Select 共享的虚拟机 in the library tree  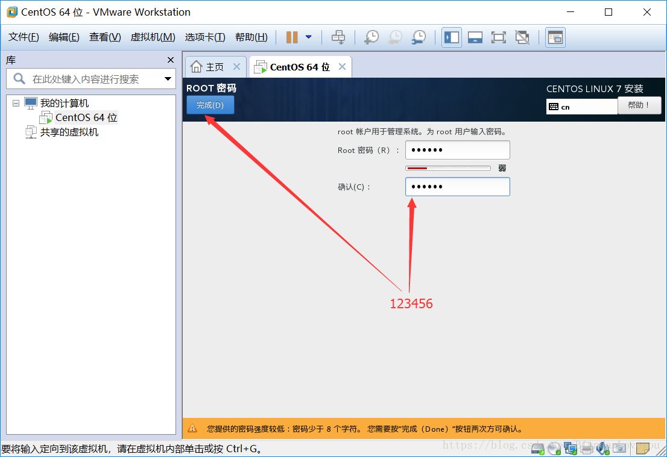click(x=69, y=132)
